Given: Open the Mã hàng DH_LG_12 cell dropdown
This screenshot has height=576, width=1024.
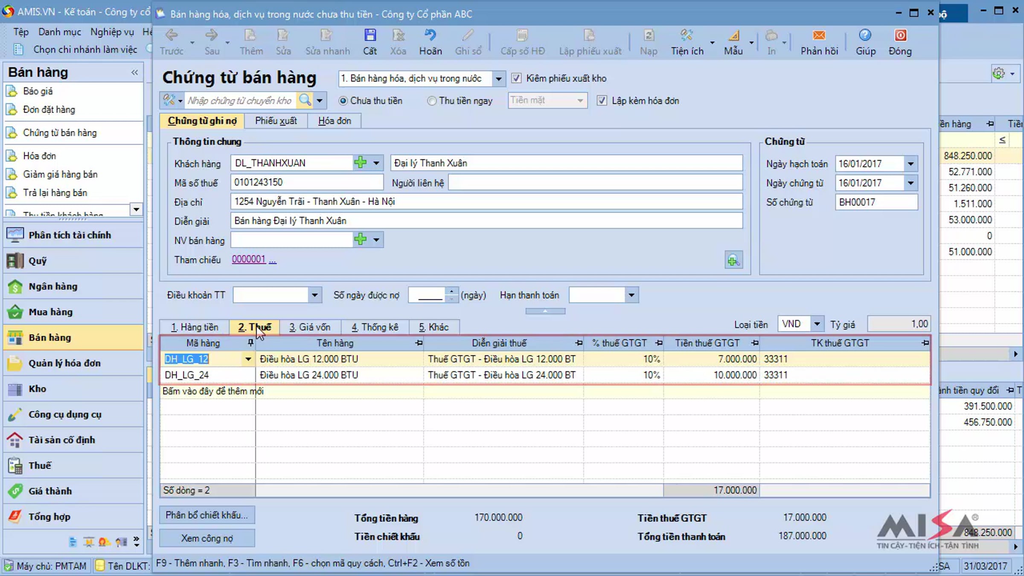Looking at the screenshot, I should (x=248, y=359).
